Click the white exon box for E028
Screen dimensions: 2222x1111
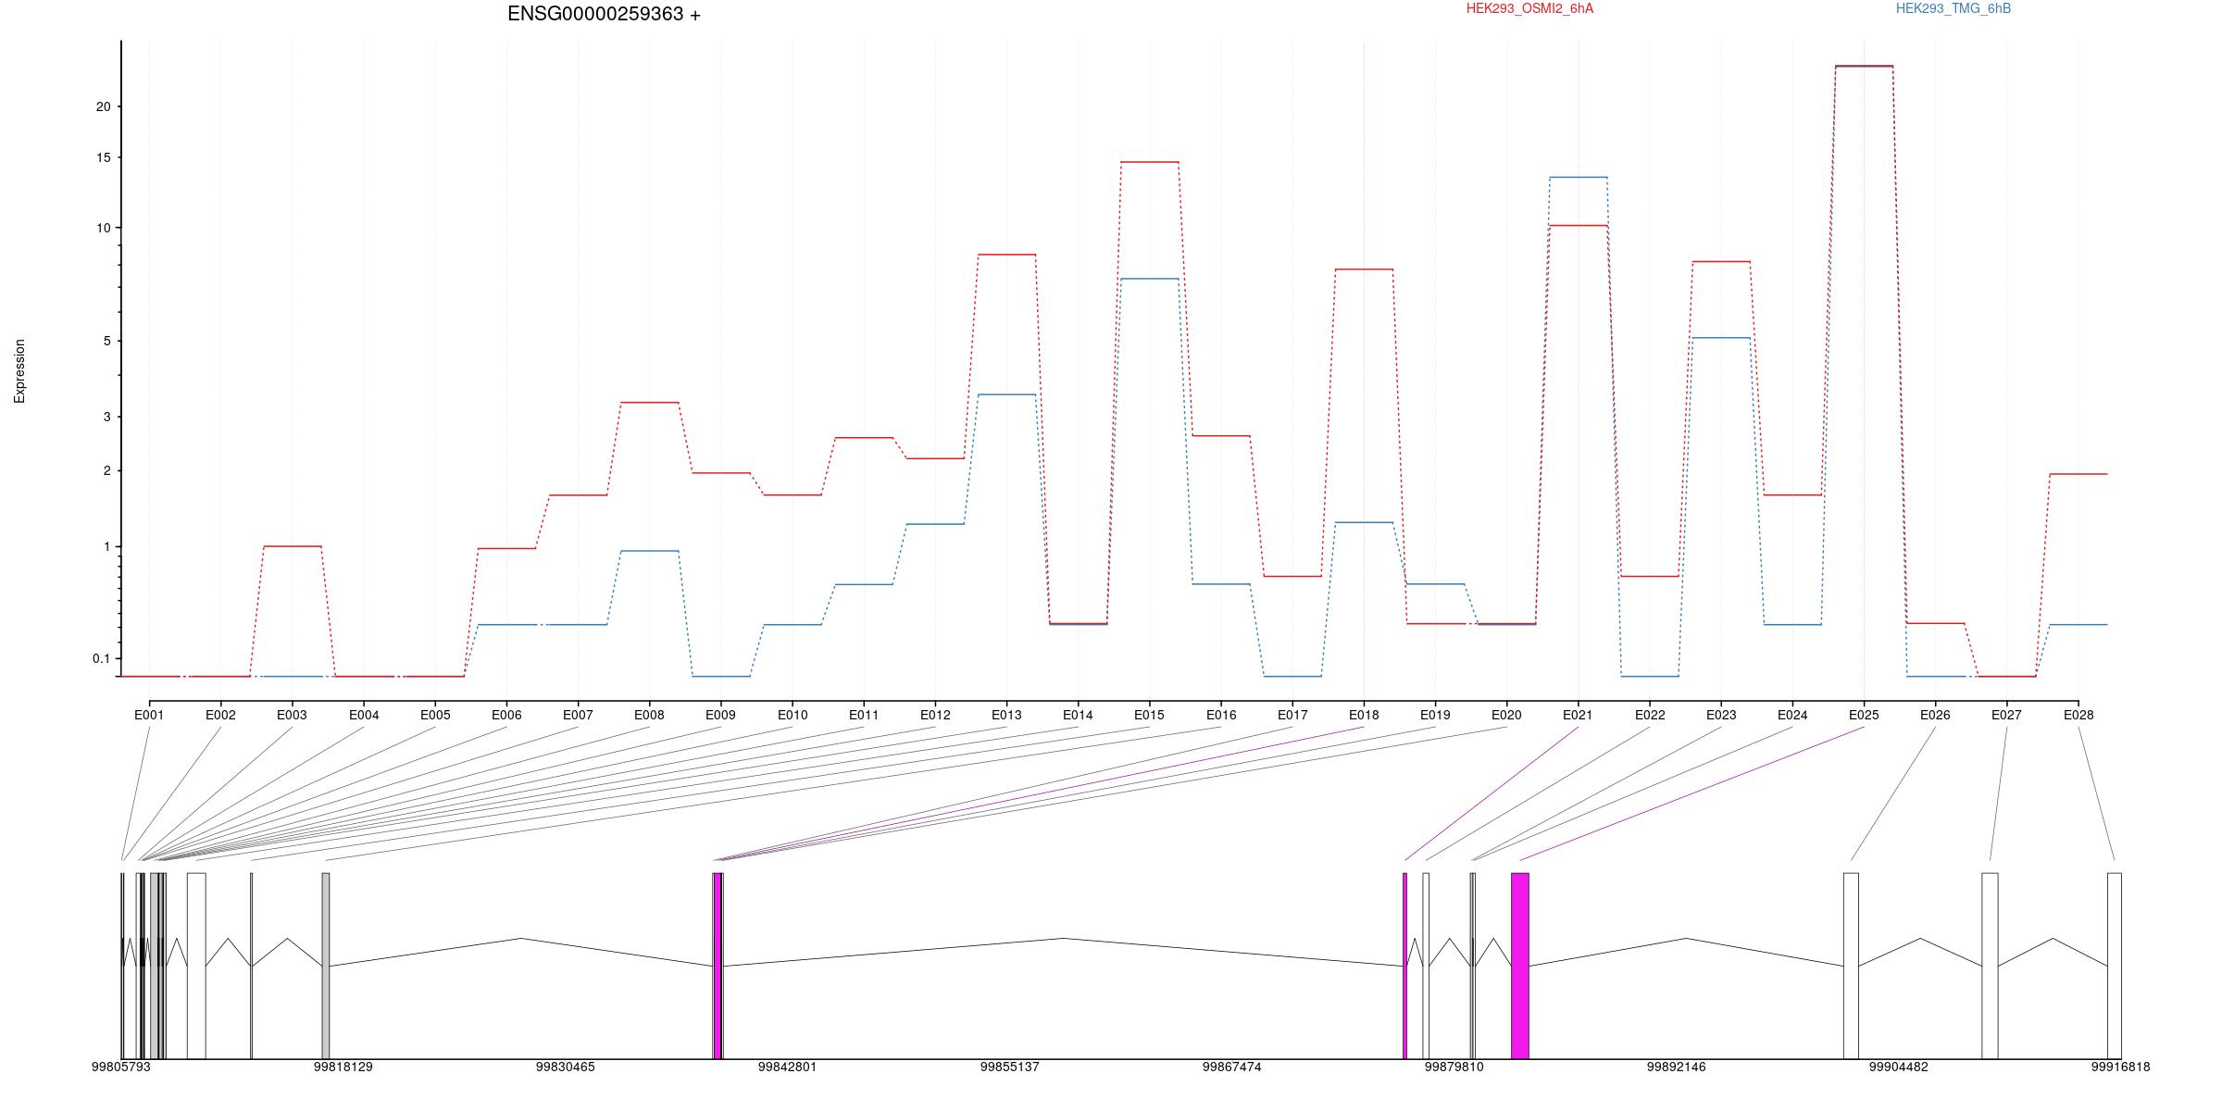2115,966
